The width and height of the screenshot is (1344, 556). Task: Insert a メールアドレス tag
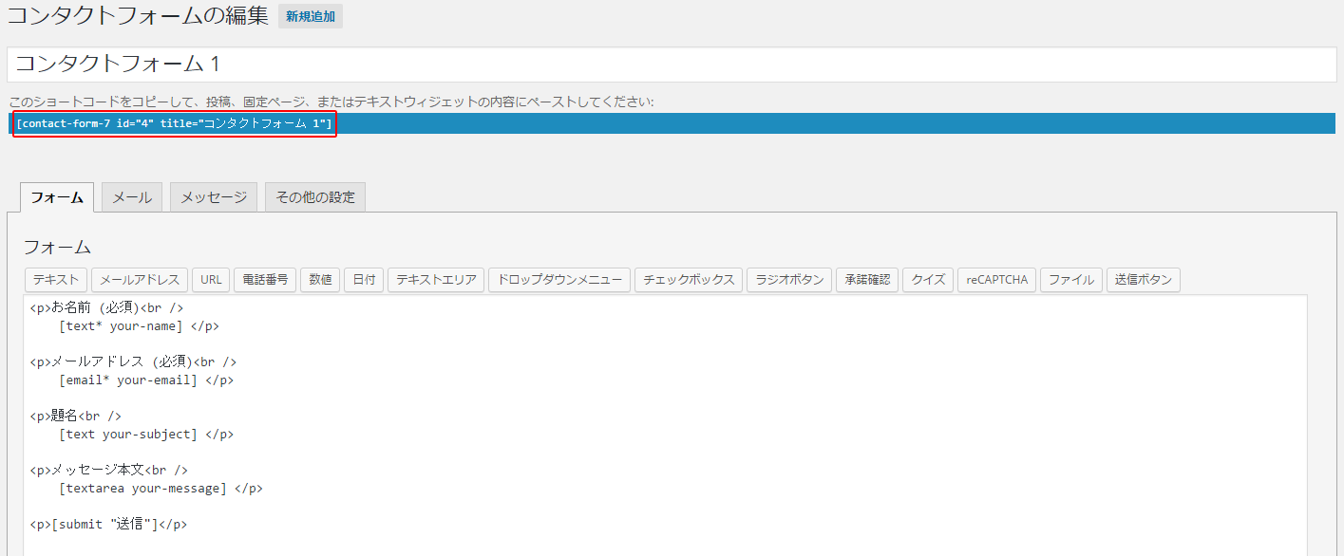(140, 280)
